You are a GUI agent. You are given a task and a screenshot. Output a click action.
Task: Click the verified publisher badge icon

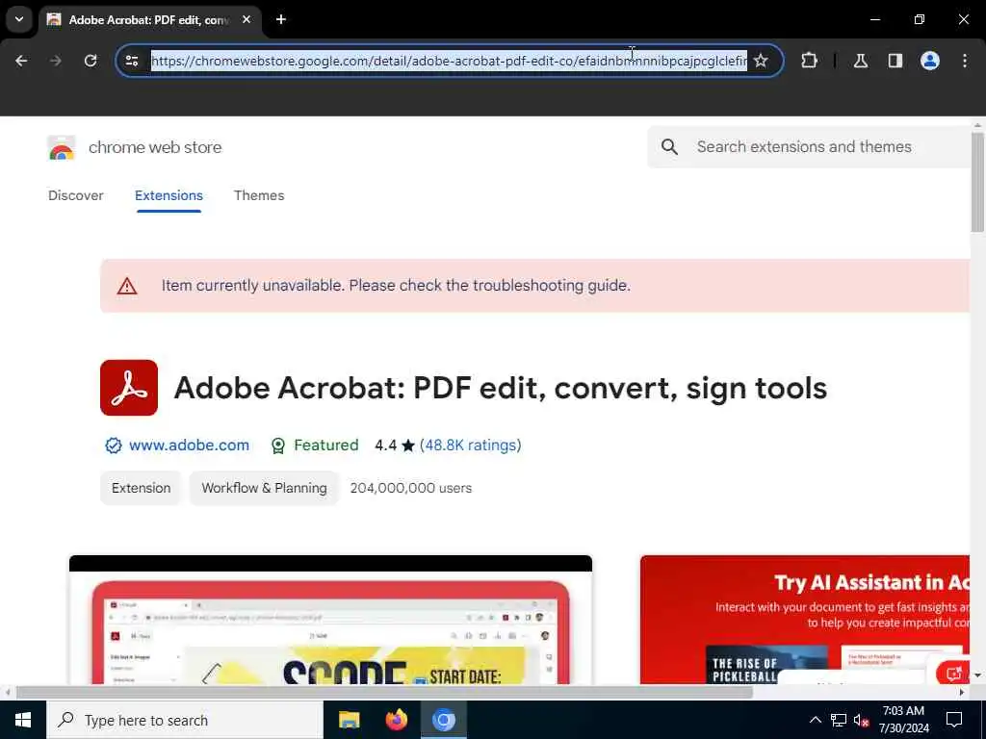point(114,446)
